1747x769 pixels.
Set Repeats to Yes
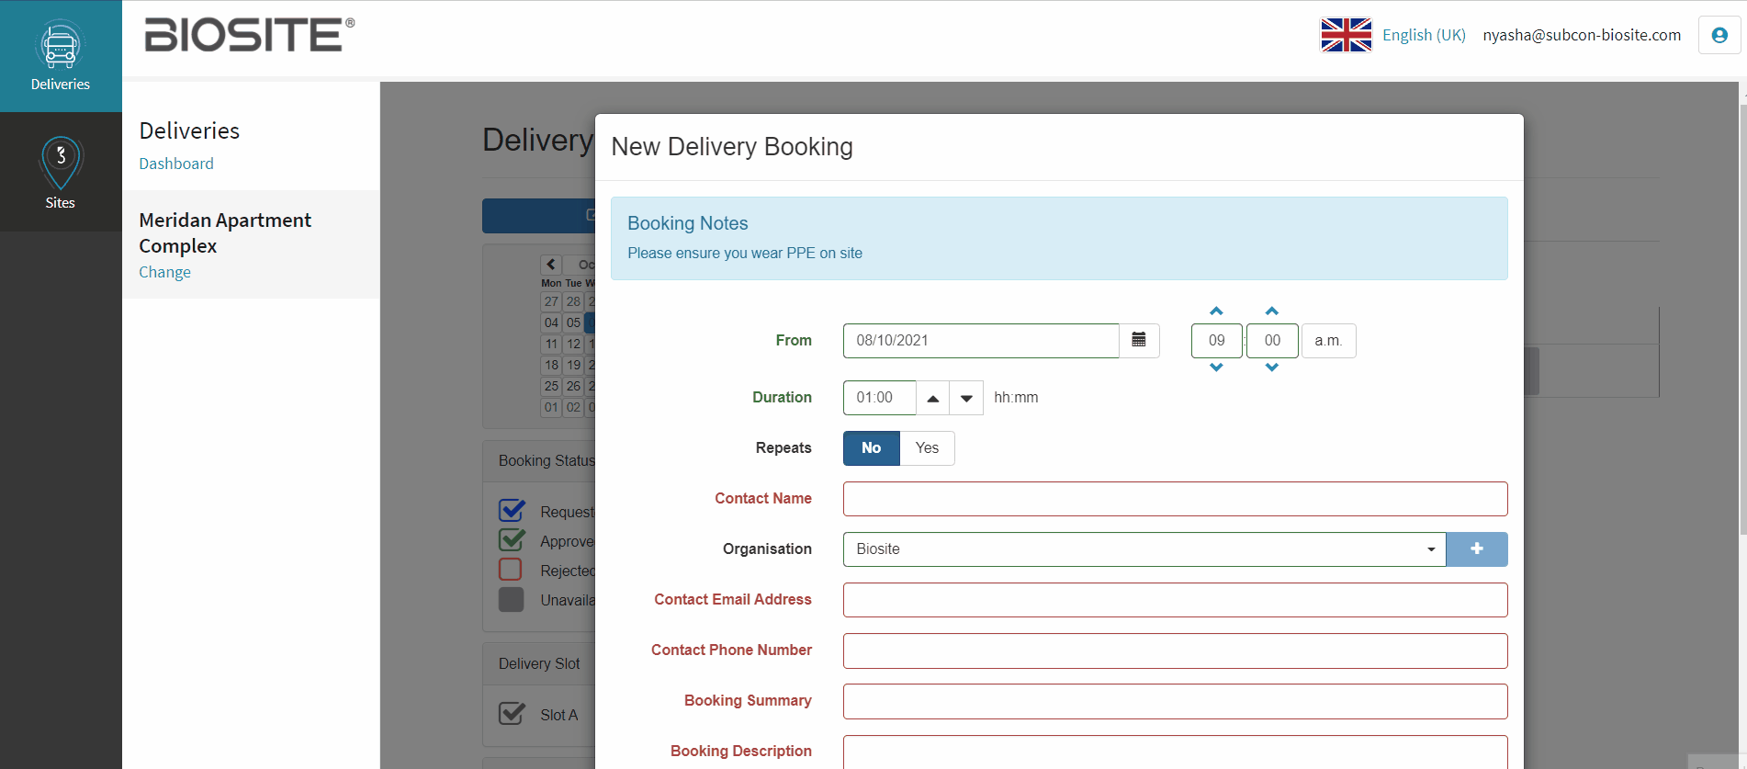point(927,447)
